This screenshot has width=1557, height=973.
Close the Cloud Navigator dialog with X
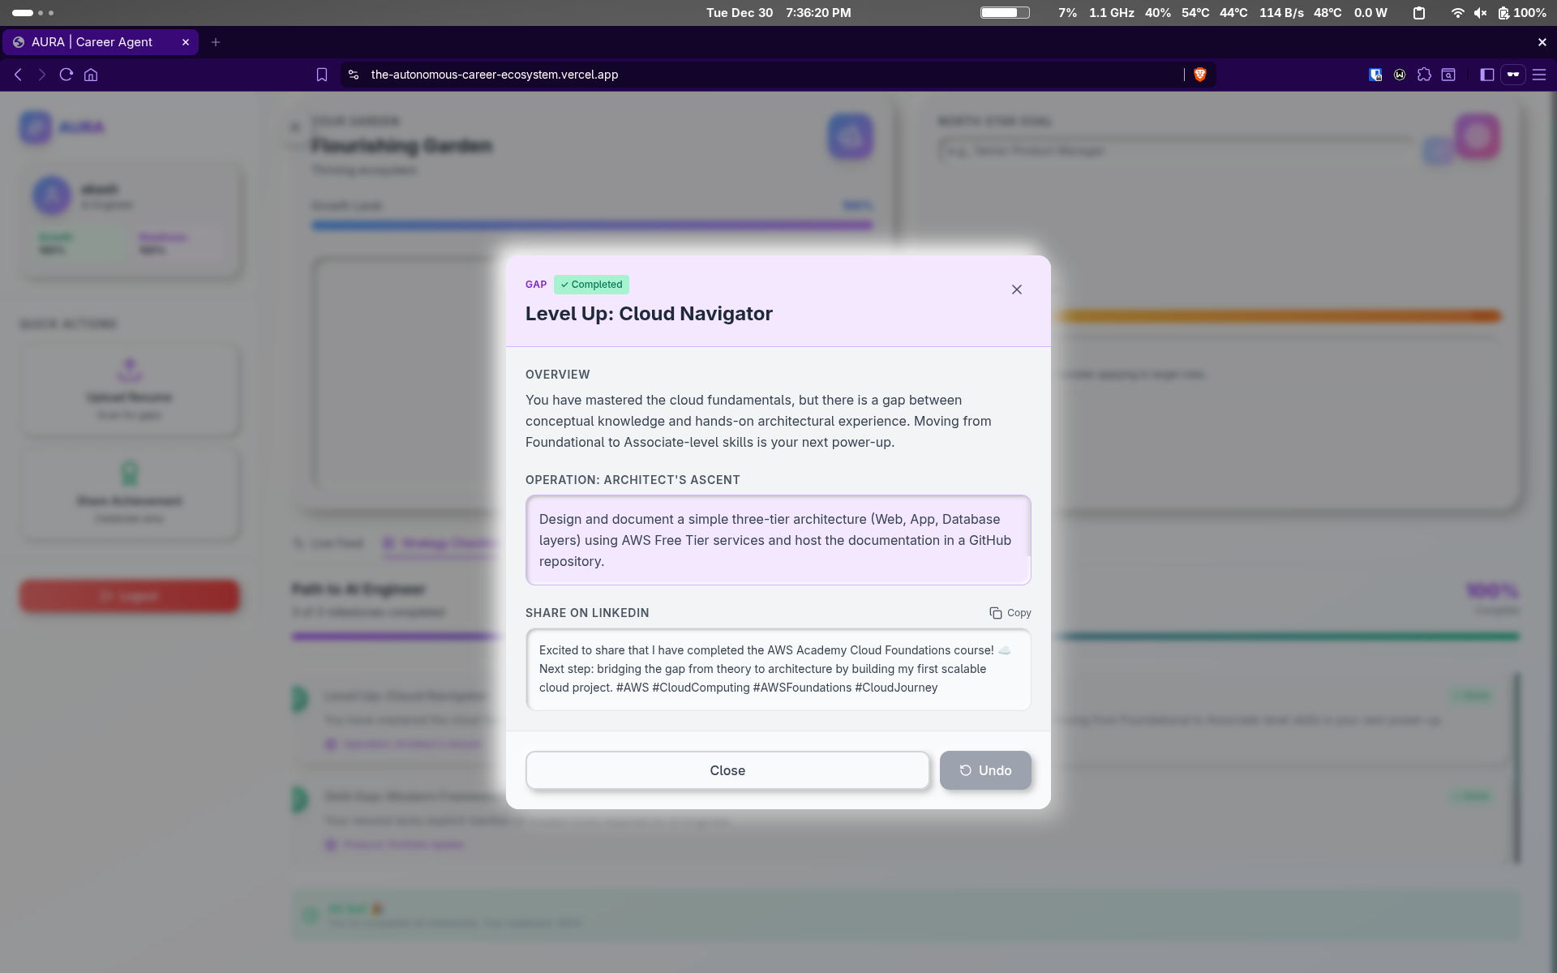click(1016, 289)
